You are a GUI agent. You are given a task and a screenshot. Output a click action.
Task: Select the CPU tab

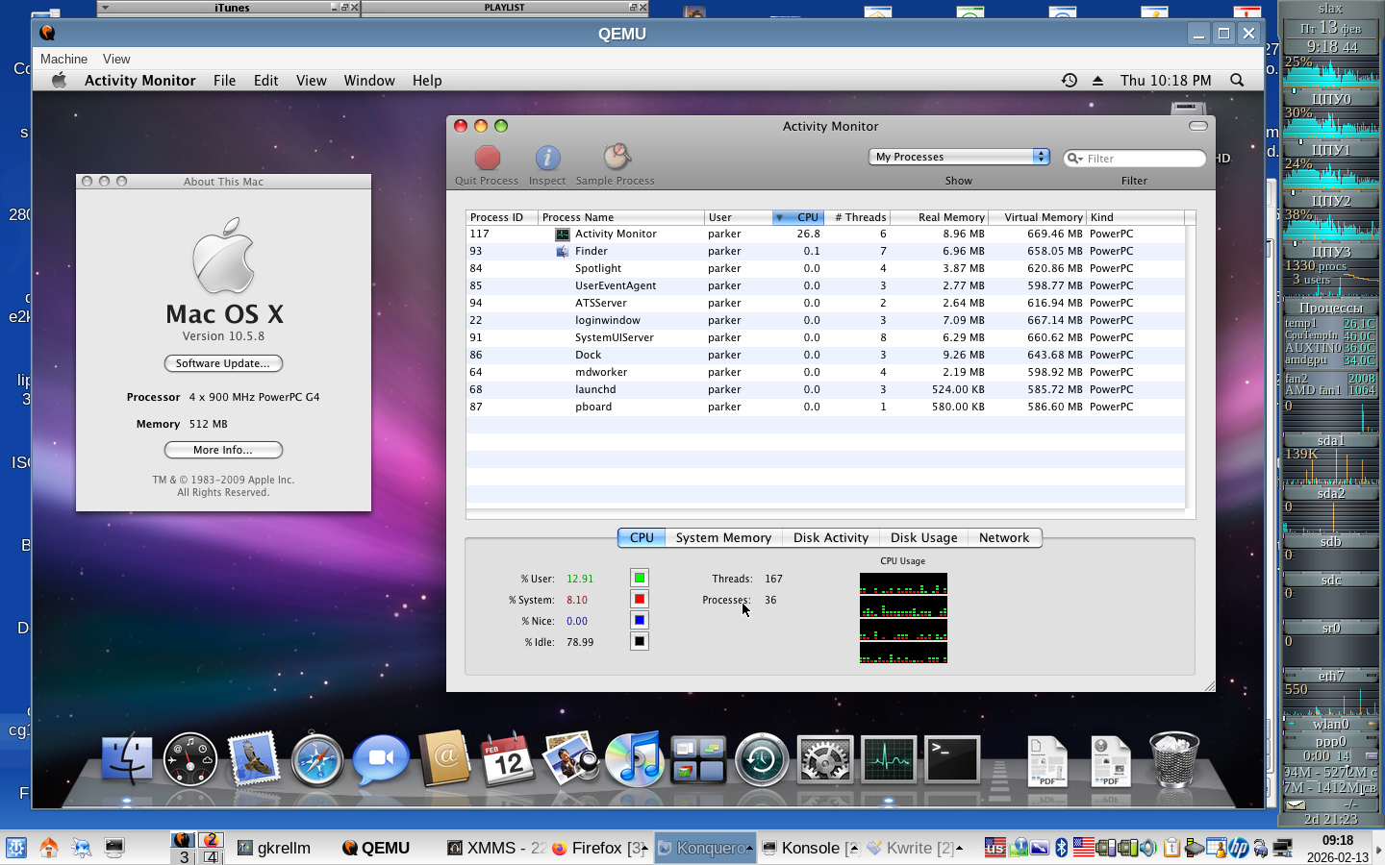tap(642, 538)
